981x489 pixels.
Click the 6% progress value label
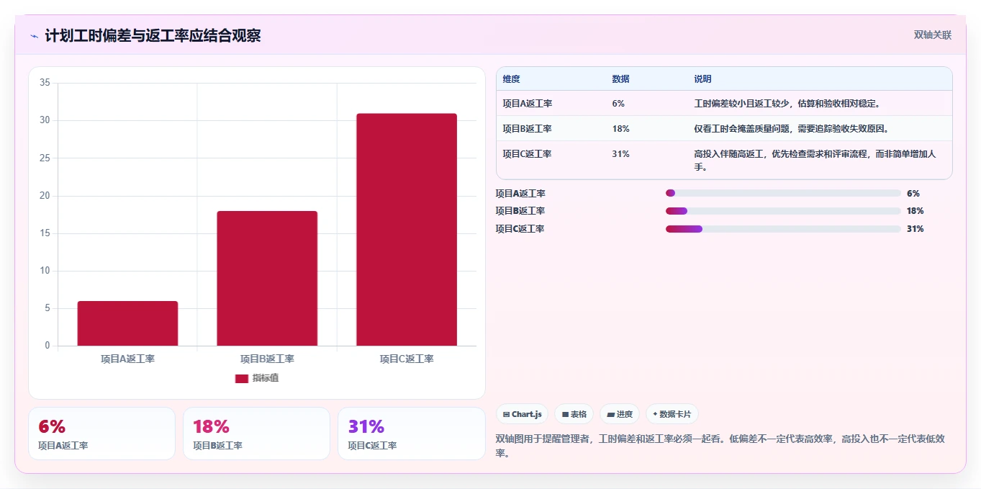point(913,193)
